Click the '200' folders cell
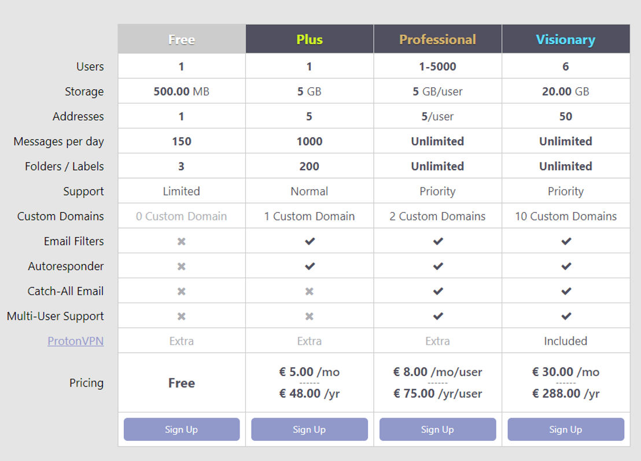This screenshot has height=461, width=641. tap(310, 166)
